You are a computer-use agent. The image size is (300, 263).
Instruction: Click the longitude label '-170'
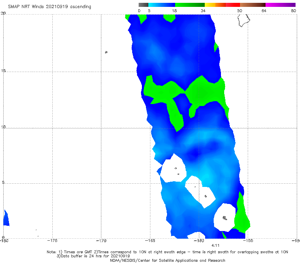(101, 241)
